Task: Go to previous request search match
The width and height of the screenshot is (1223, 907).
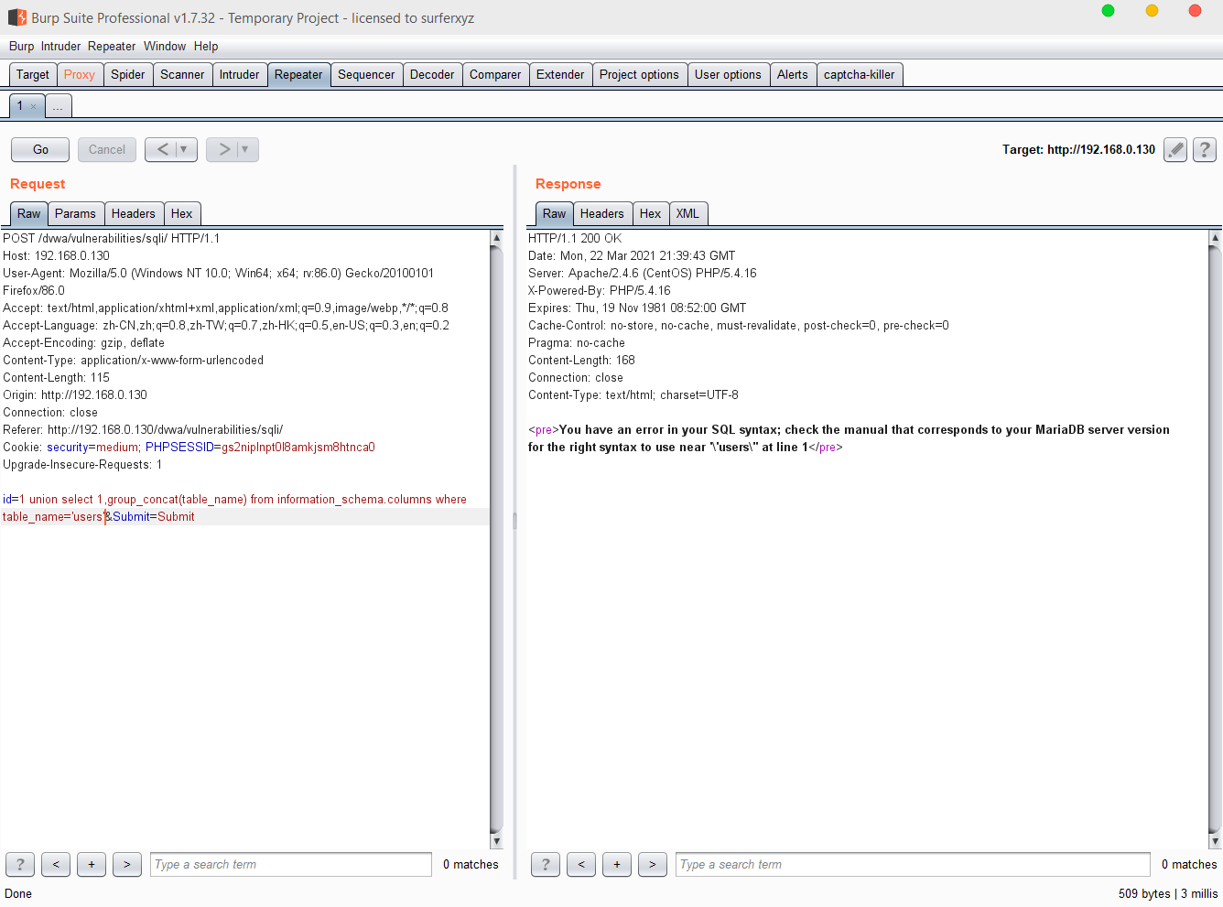Action: [56, 864]
